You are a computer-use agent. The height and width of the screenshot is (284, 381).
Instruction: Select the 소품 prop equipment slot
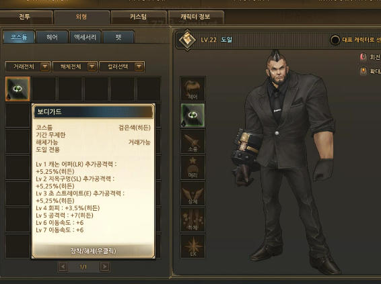pyautogui.click(x=193, y=141)
